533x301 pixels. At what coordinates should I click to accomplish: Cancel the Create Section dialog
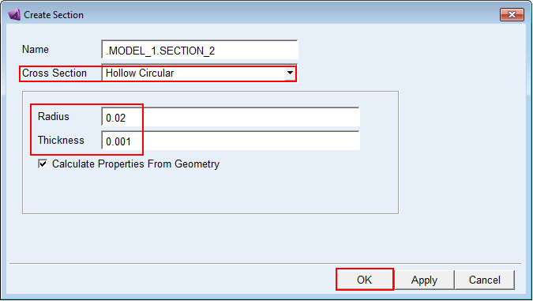(484, 280)
